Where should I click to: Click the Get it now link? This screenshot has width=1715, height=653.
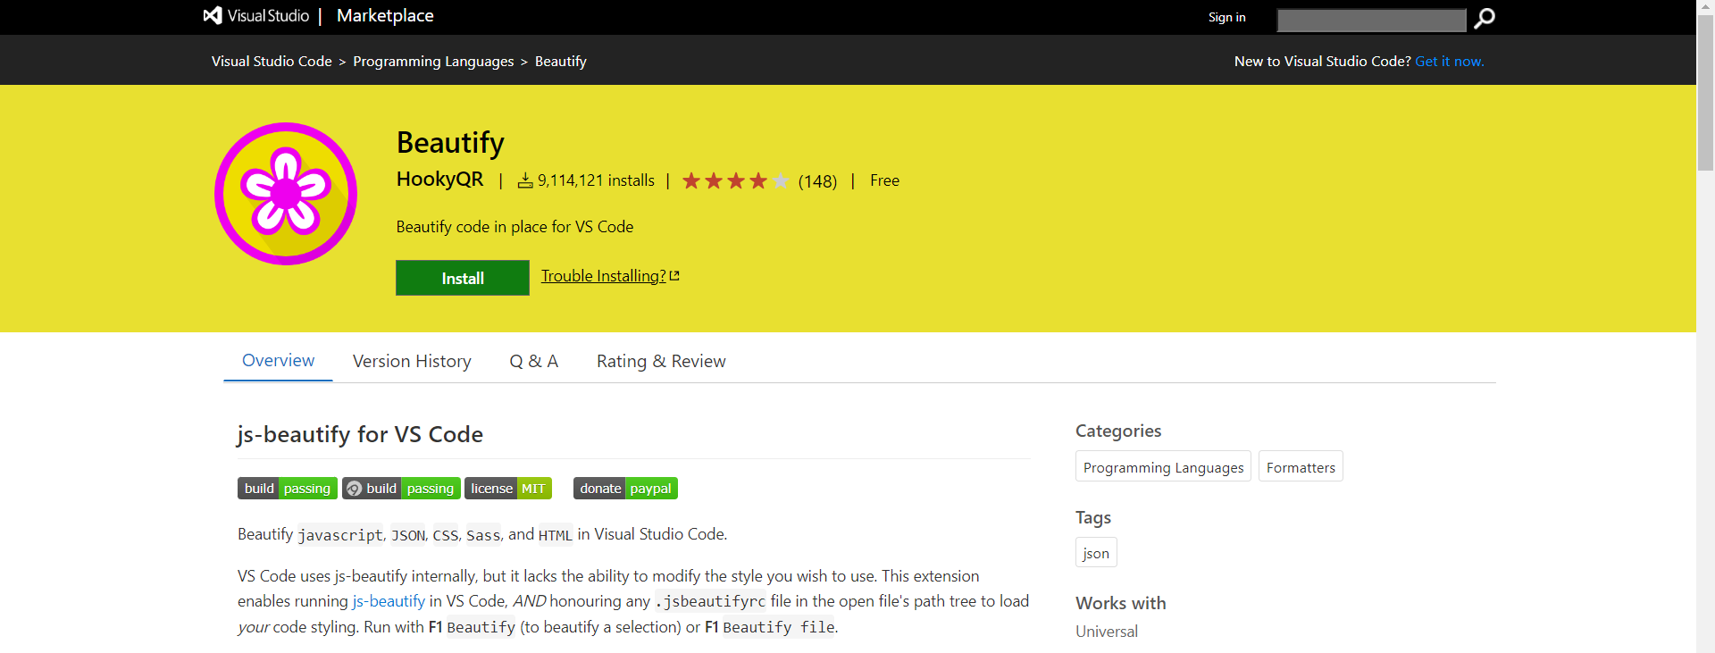click(1450, 61)
